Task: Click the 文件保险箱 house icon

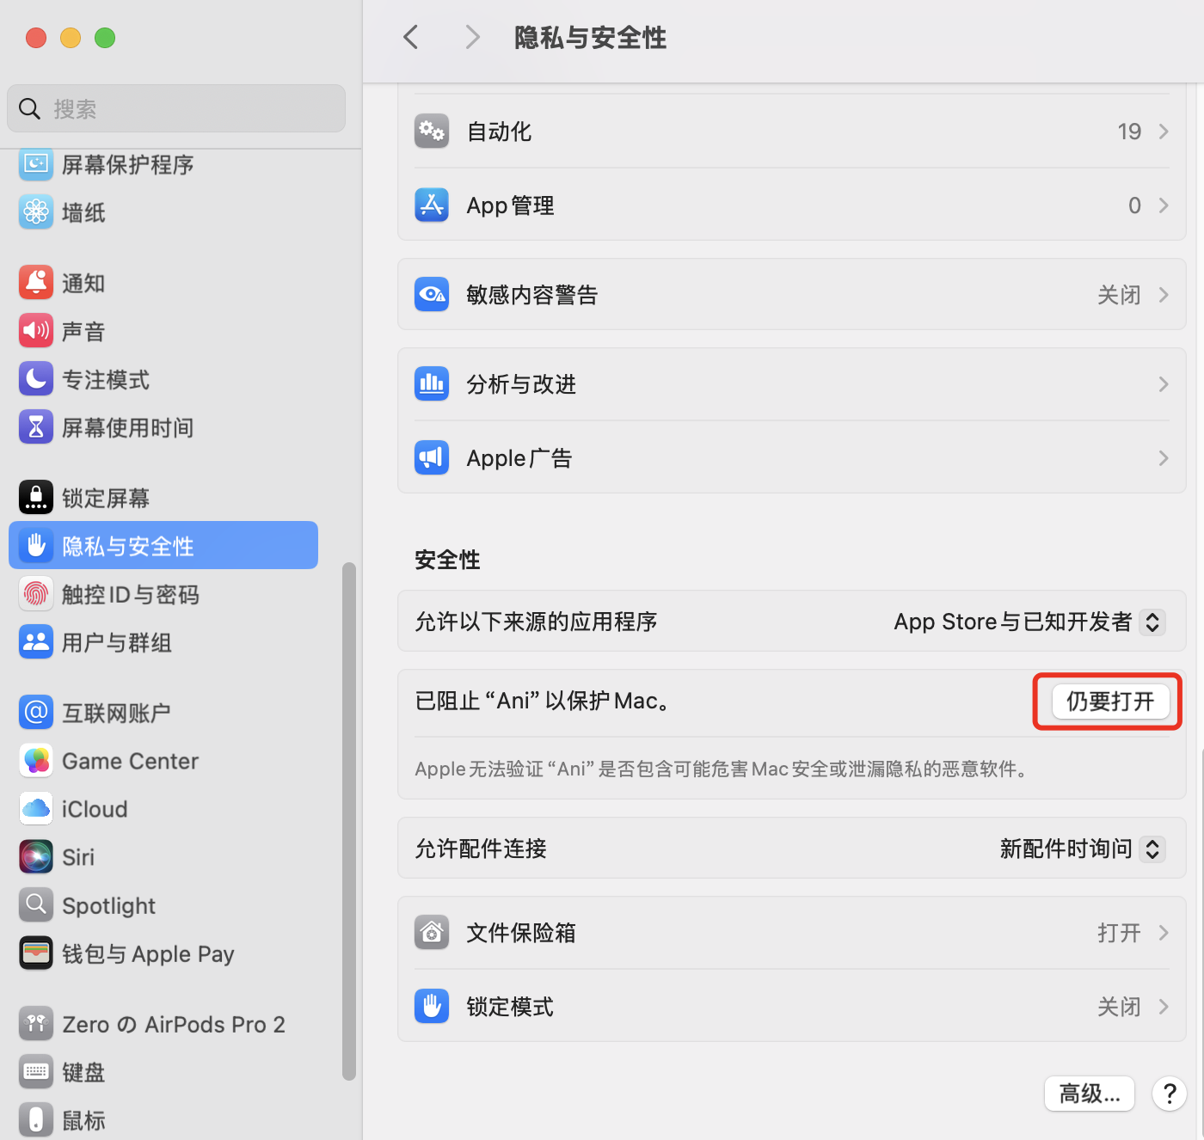Action: tap(432, 933)
